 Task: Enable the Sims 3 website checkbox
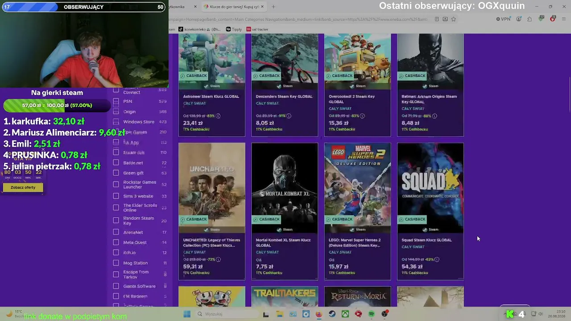click(x=116, y=196)
